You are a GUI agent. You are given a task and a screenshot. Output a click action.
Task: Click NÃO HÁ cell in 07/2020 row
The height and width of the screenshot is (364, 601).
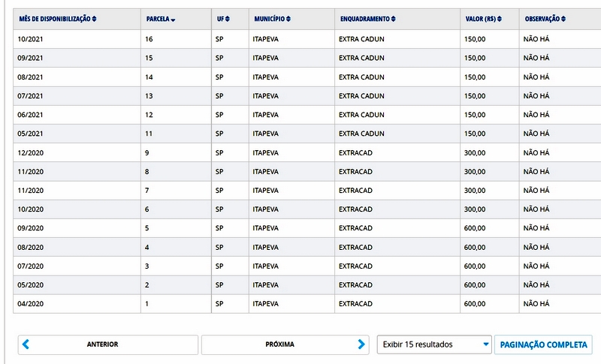click(536, 266)
